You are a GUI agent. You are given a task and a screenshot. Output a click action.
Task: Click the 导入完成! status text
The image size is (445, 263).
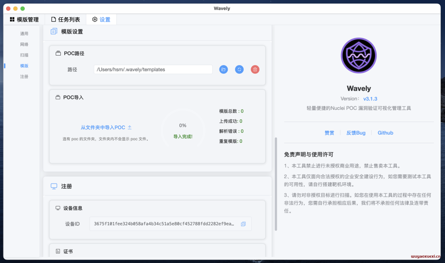click(x=183, y=137)
